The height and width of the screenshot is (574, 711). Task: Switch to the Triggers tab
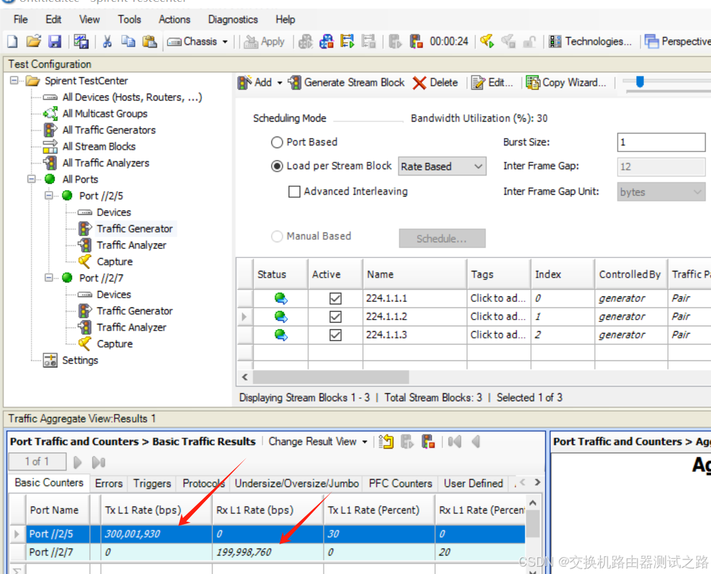(152, 483)
